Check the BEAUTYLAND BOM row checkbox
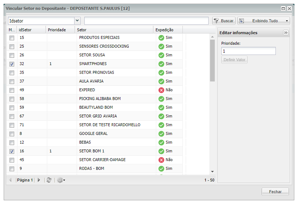This screenshot has width=298, height=204. point(12,108)
